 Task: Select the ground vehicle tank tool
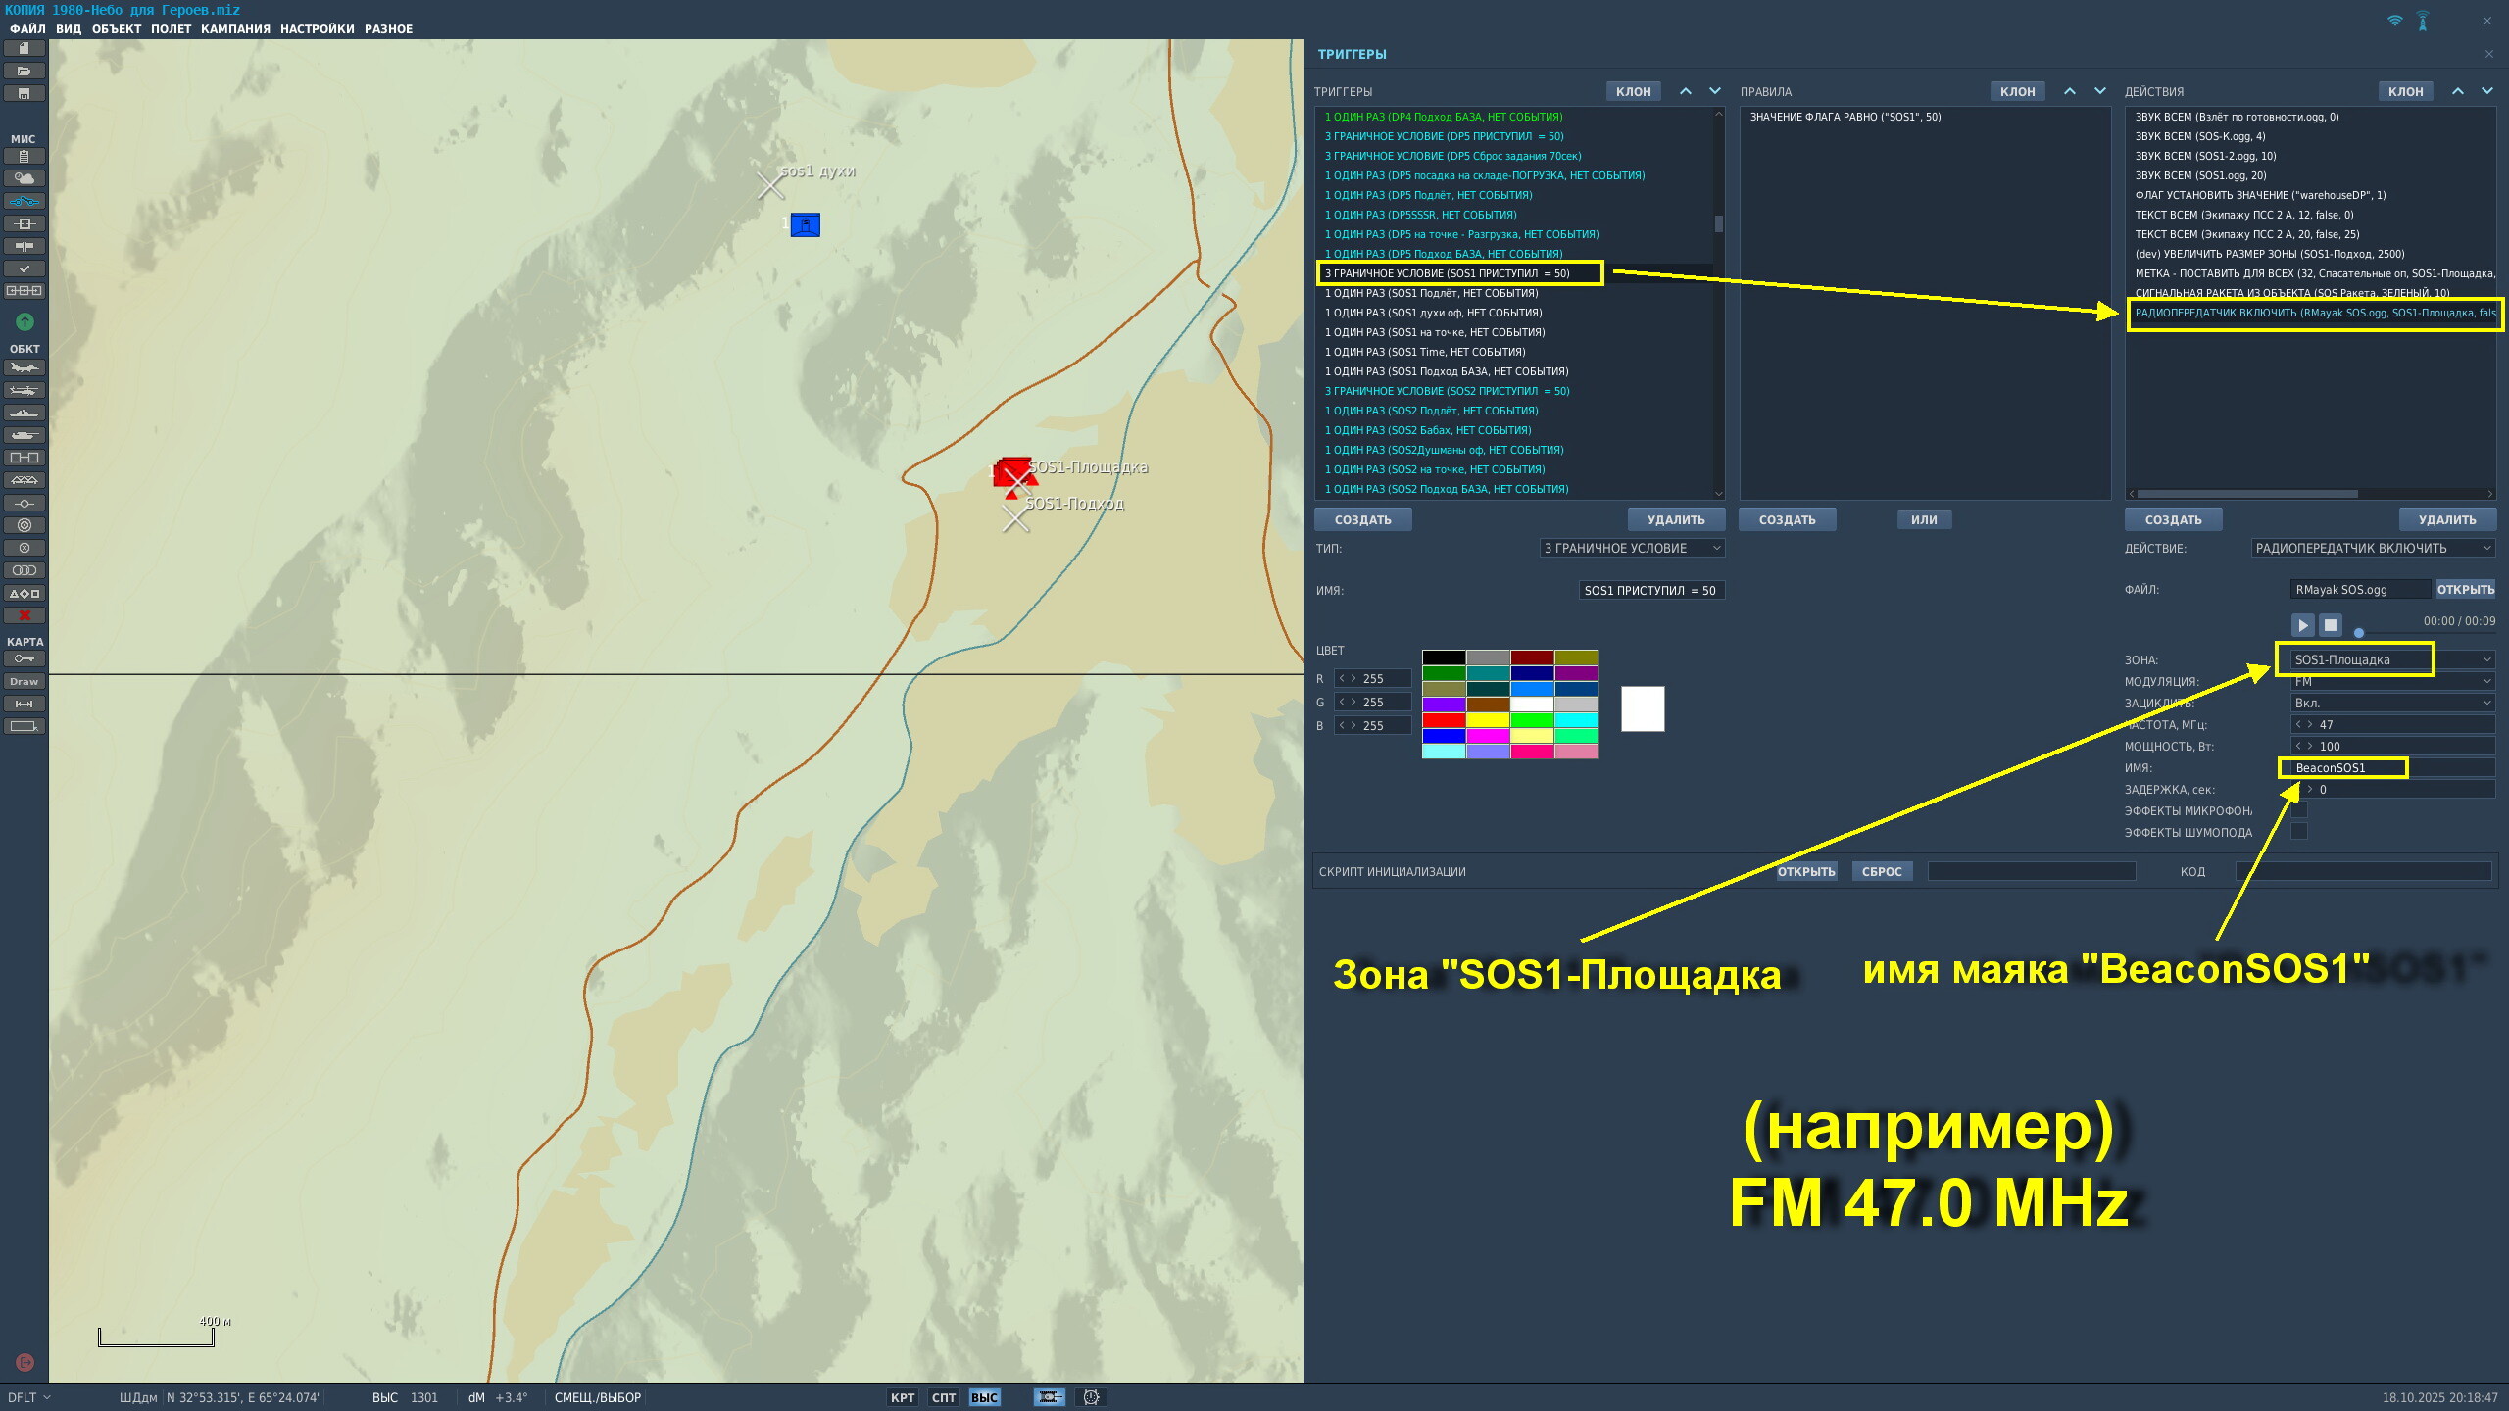click(25, 435)
